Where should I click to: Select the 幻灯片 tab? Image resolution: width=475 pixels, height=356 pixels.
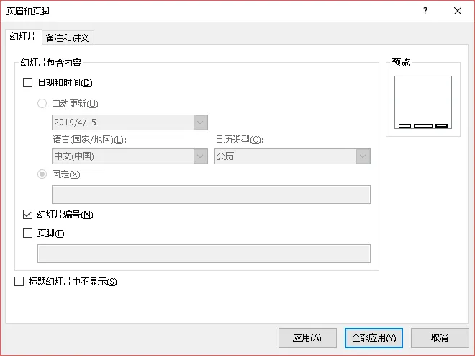(23, 37)
